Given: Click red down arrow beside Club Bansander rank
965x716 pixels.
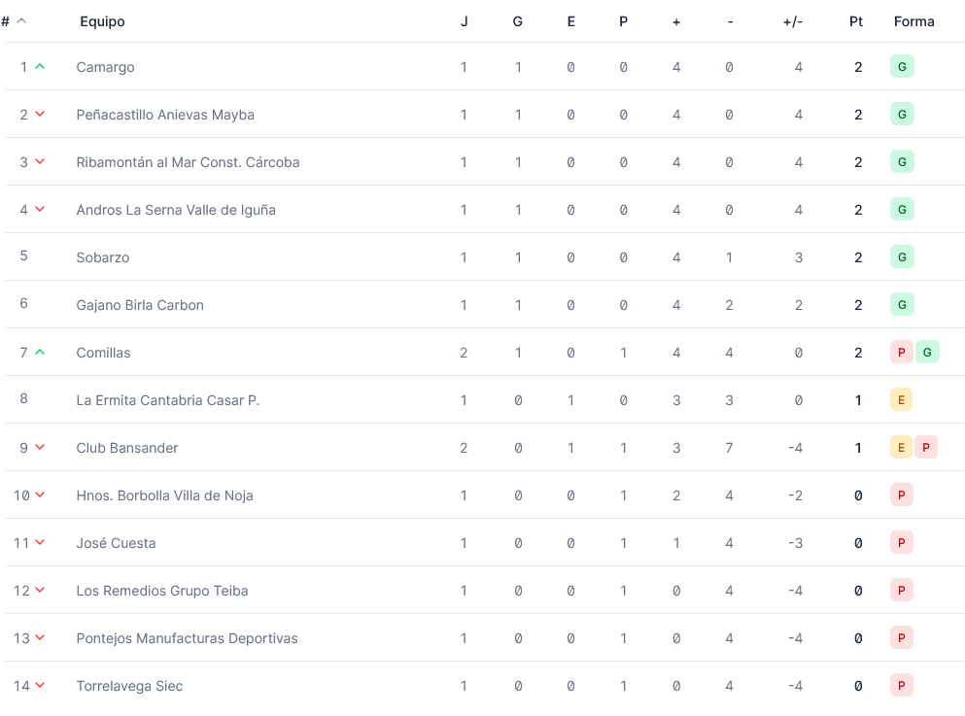Looking at the screenshot, I should pyautogui.click(x=40, y=448).
